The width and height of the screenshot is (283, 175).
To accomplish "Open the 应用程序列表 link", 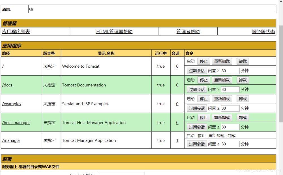I will (x=16, y=31).
